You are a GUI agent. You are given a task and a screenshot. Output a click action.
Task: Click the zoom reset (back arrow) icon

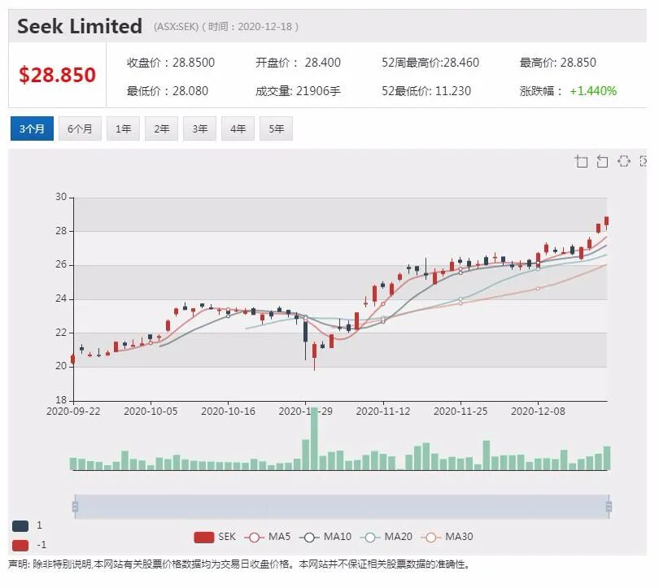click(602, 161)
